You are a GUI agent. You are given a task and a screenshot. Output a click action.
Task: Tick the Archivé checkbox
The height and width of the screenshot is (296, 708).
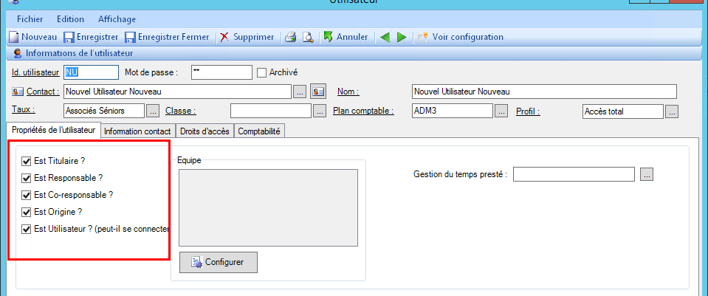261,72
